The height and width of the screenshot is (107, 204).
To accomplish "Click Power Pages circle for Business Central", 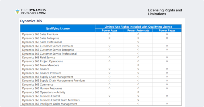I will point(167,96).
